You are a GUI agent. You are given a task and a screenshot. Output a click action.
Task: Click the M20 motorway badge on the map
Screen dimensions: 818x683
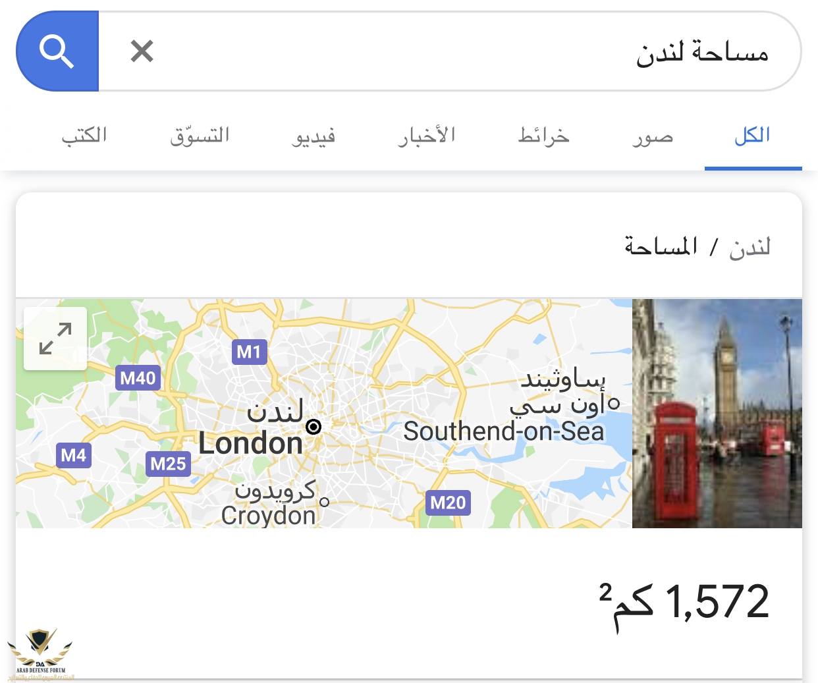[448, 503]
